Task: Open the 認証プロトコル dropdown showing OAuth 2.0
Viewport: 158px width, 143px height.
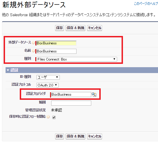Action: (x=48, y=85)
